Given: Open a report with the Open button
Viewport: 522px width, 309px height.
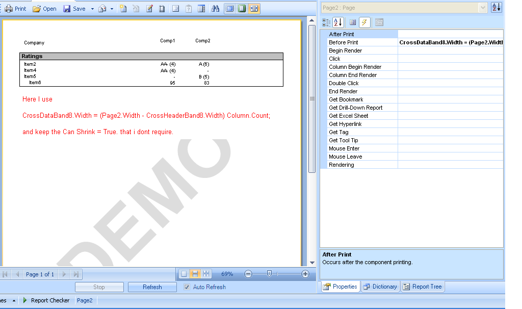Looking at the screenshot, I should [44, 9].
